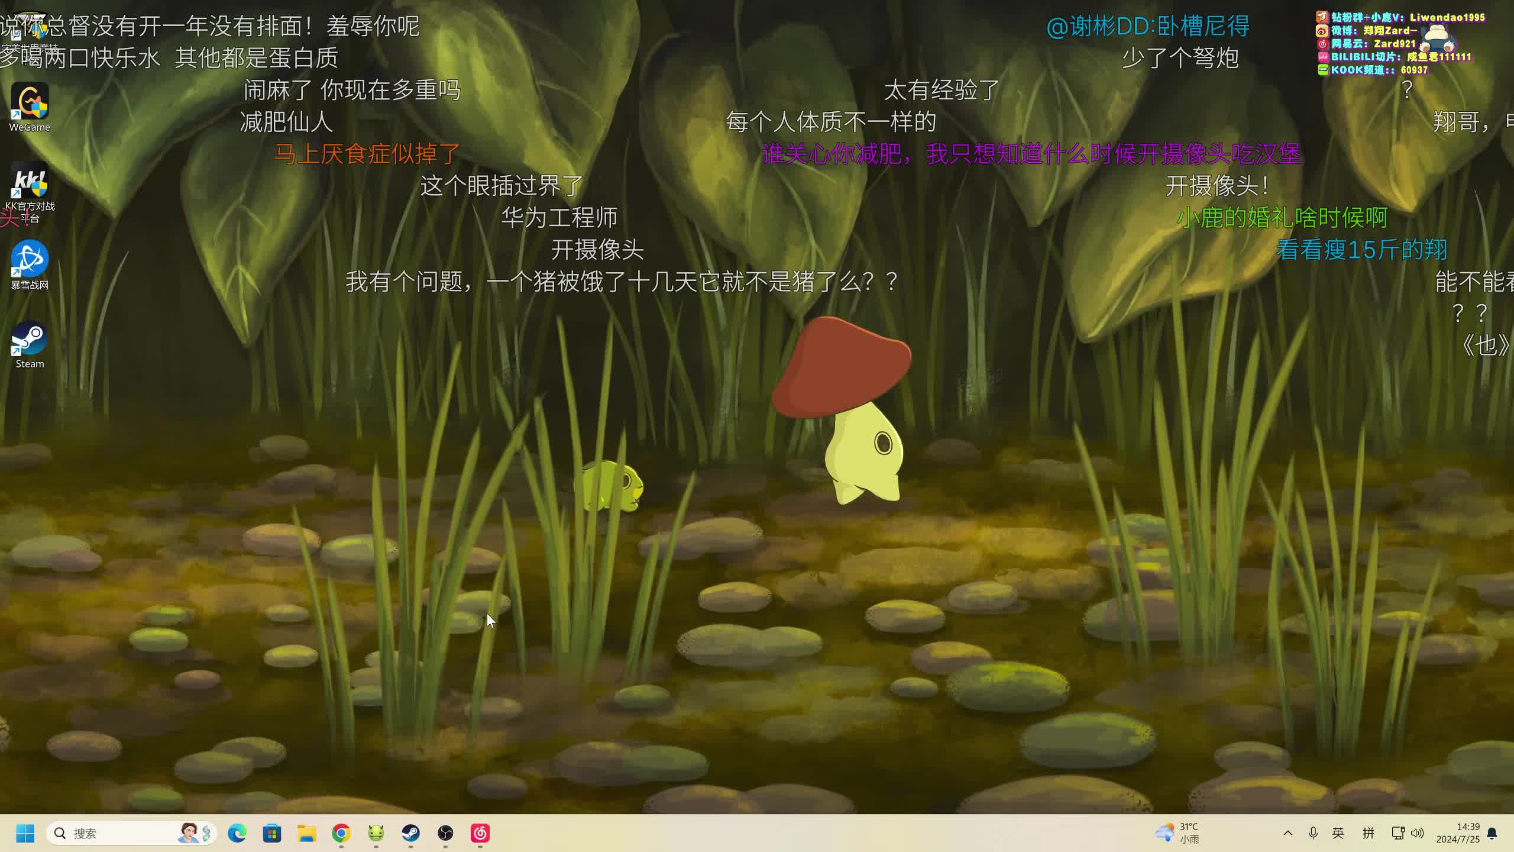The height and width of the screenshot is (852, 1514).
Task: Open NetEase Cloud Music from the taskbar
Action: click(x=480, y=833)
